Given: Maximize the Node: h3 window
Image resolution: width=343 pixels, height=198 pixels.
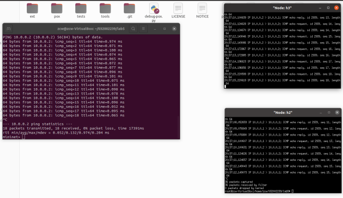Looking at the screenshot, I should 328,8.
